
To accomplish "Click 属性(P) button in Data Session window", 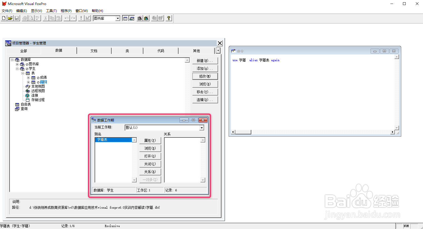I will pos(150,140).
